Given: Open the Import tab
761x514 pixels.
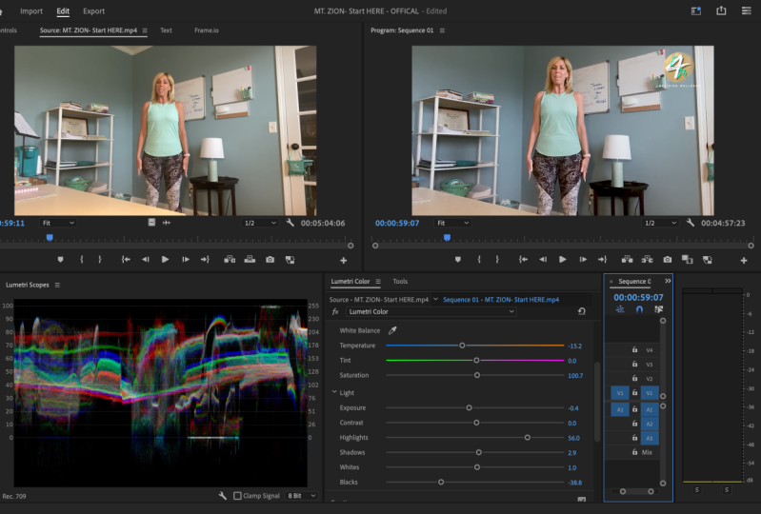Looking at the screenshot, I should [31, 10].
